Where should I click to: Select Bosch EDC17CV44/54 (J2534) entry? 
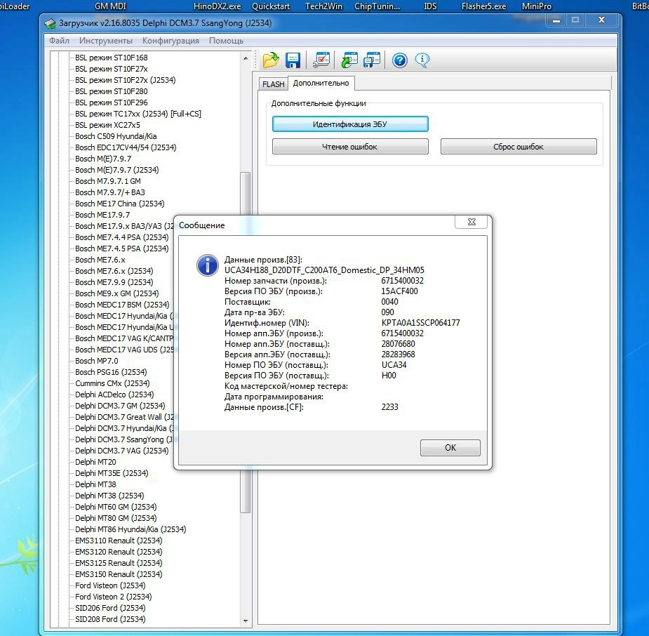126,147
